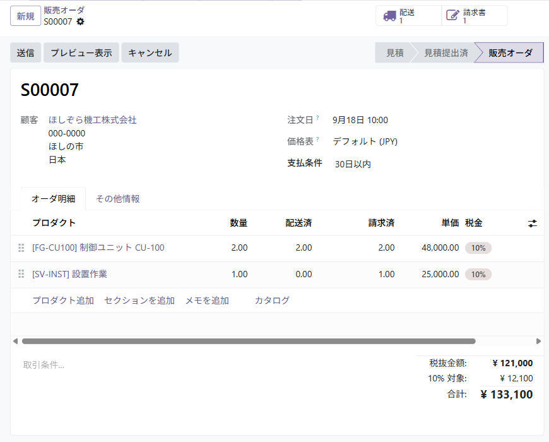Screen dimensions: 549x442
Task: Click プロダクト追加 link
Action: point(63,301)
